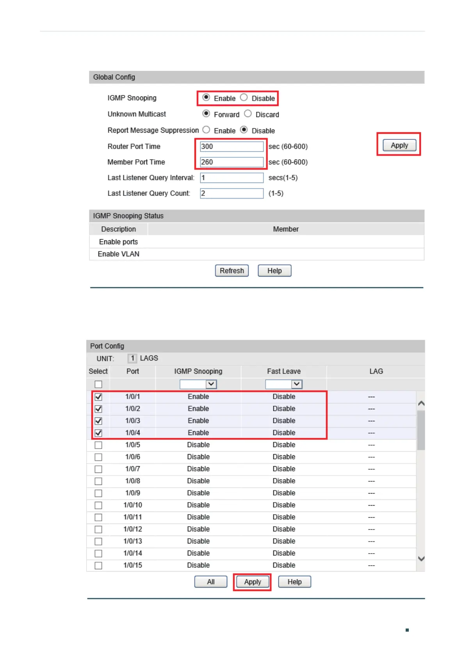Uncheck port 1/0/2 checkbox
This screenshot has height=657, width=465.
98,409
